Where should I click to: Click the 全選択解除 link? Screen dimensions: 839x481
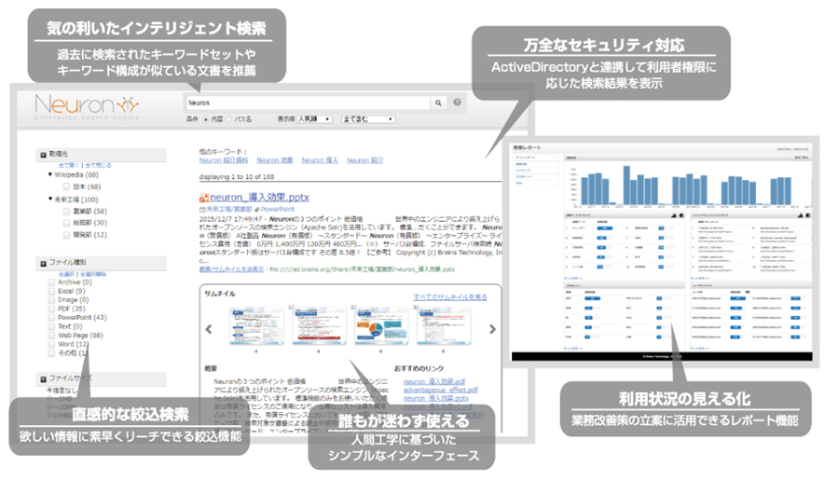[x=93, y=274]
